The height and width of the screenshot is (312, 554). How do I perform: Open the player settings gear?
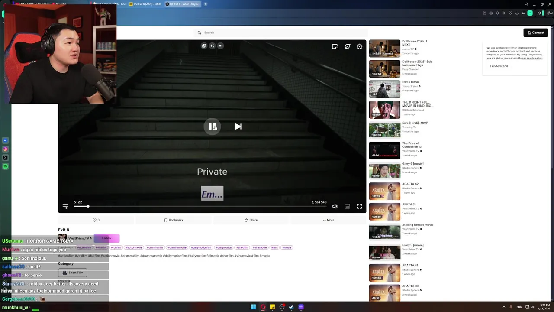(x=359, y=46)
